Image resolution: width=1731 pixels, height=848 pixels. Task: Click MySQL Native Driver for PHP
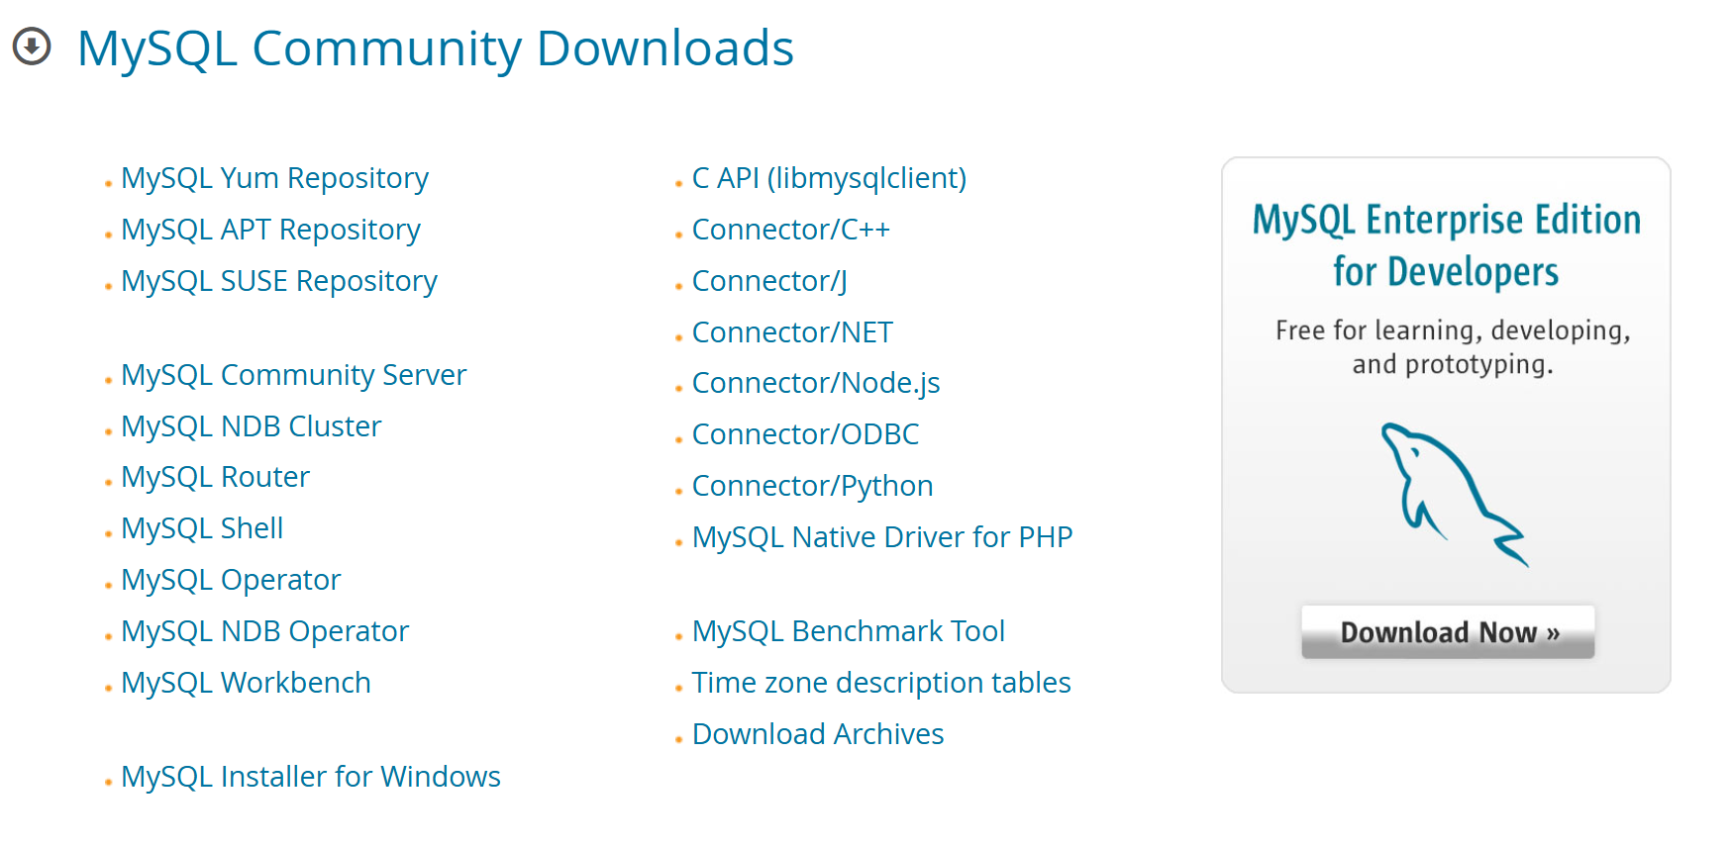(x=881, y=537)
